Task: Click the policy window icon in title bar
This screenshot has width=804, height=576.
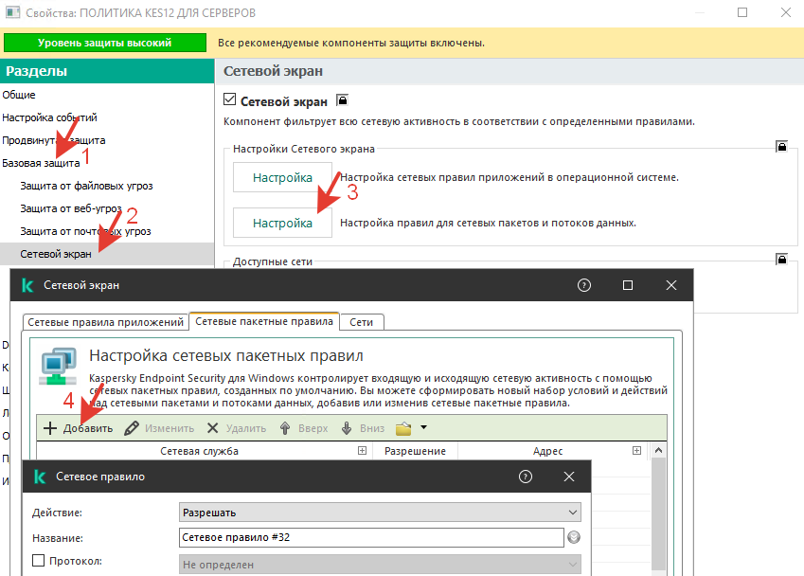Action: pos(13,11)
